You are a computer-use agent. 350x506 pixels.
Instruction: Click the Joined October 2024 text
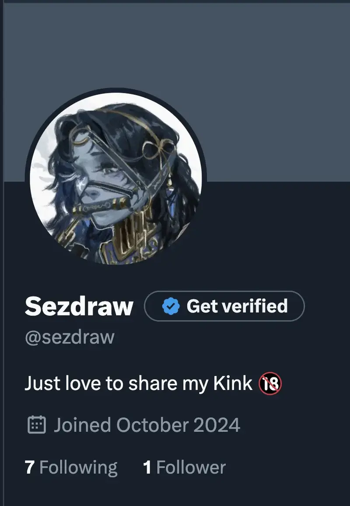pos(147,425)
